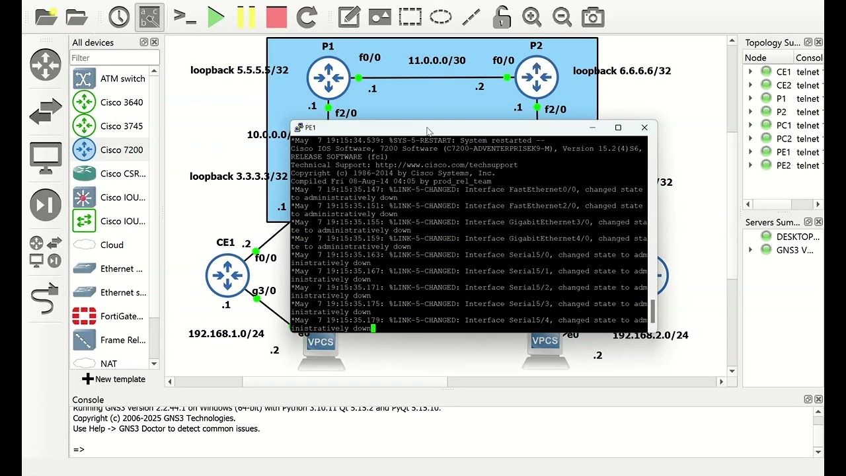Take a screenshot with camera icon
The image size is (846, 476).
(593, 17)
